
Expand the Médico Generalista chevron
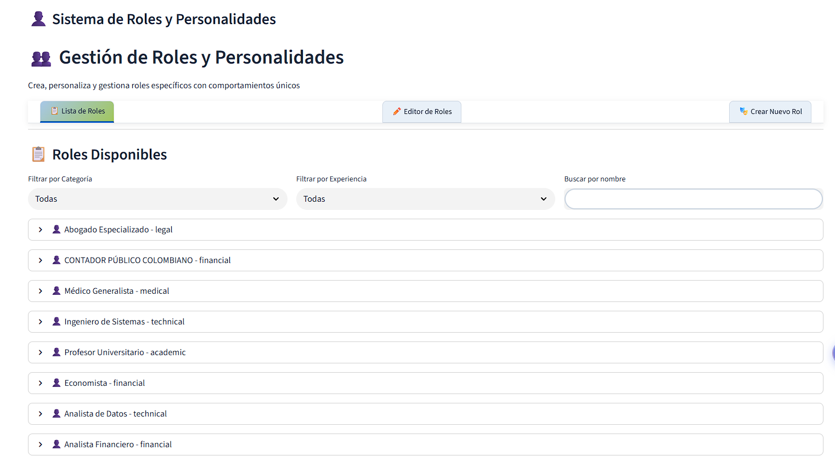tap(41, 291)
